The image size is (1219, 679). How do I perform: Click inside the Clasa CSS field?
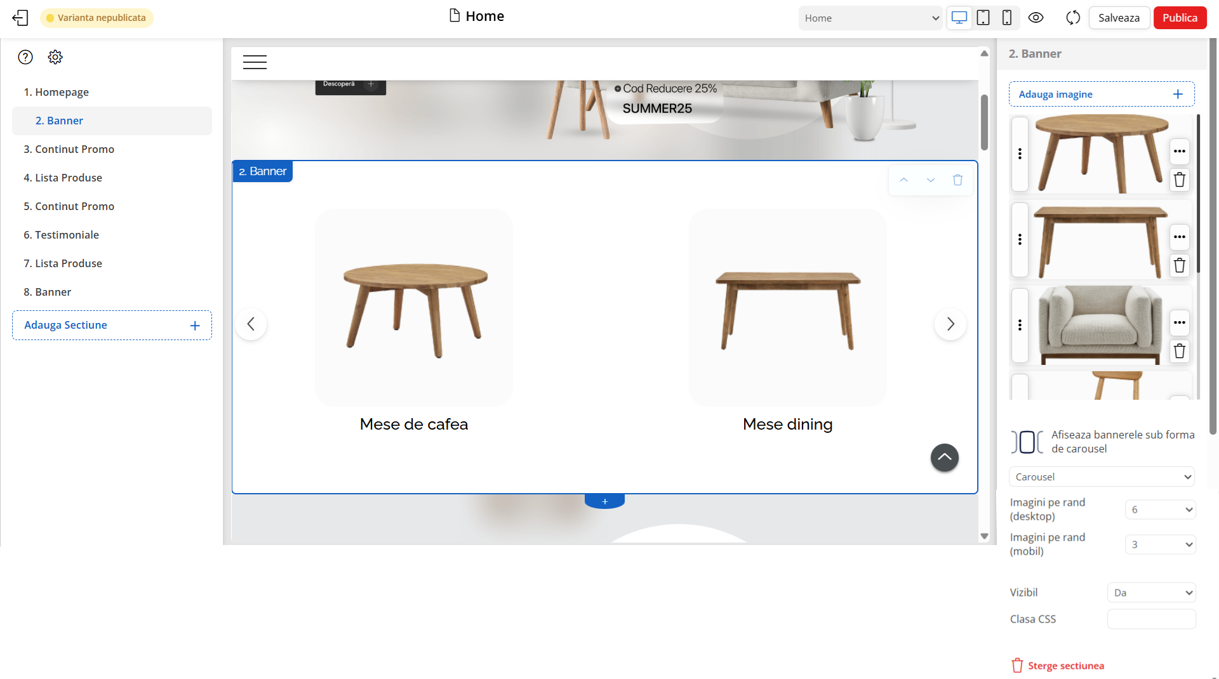[1151, 619]
